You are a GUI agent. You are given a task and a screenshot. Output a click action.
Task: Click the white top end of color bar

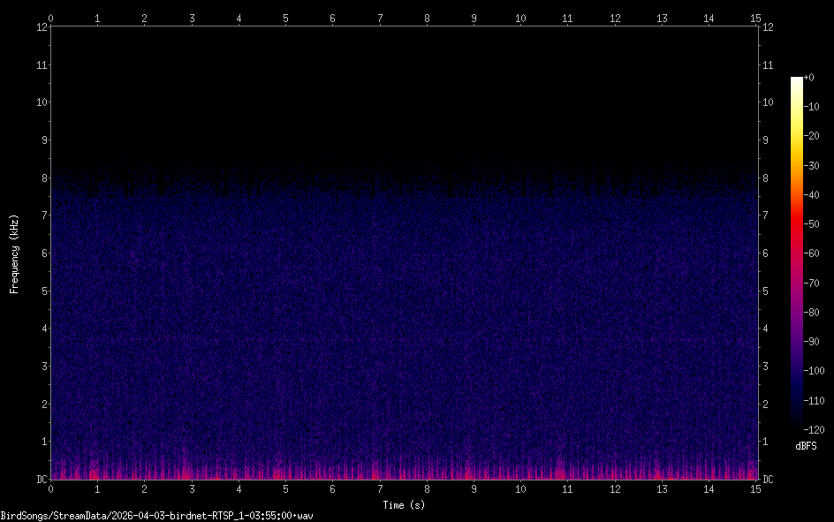tap(796, 80)
